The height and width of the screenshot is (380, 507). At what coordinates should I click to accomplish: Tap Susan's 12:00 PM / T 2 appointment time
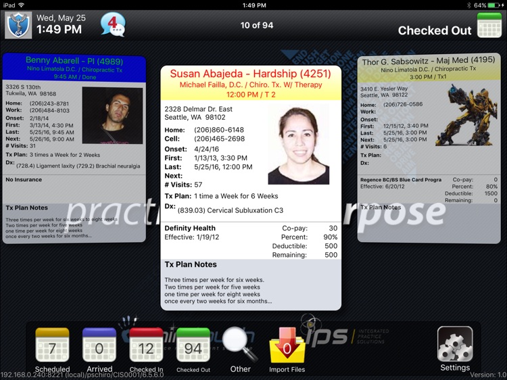click(251, 95)
